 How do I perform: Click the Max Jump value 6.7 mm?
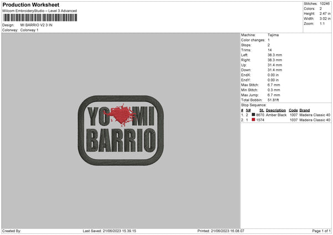tap(274, 95)
